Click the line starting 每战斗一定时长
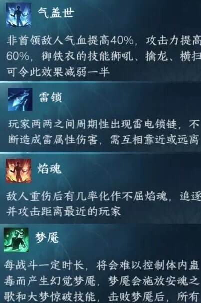 [x=101, y=265]
